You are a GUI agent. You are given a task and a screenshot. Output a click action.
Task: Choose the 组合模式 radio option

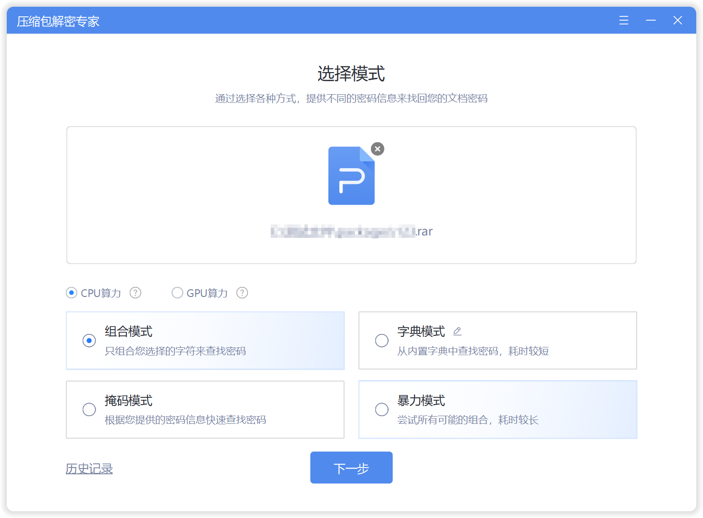[x=89, y=341]
